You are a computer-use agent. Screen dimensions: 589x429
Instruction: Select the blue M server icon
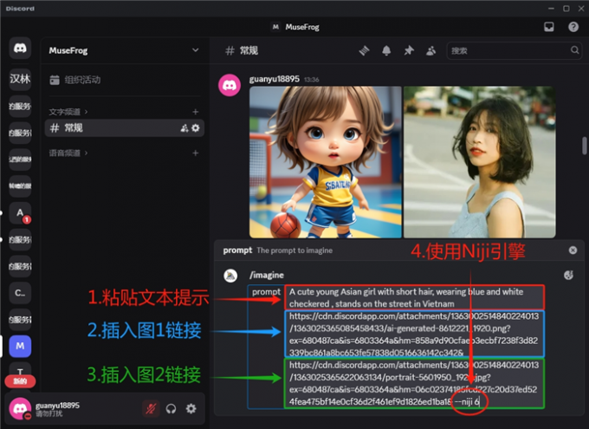click(x=20, y=346)
